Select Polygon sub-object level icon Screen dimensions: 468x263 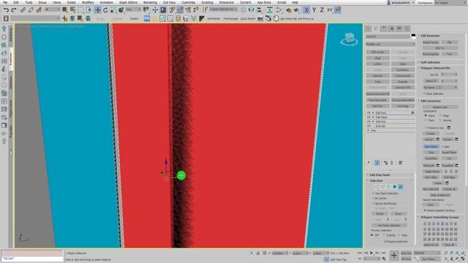[395, 187]
